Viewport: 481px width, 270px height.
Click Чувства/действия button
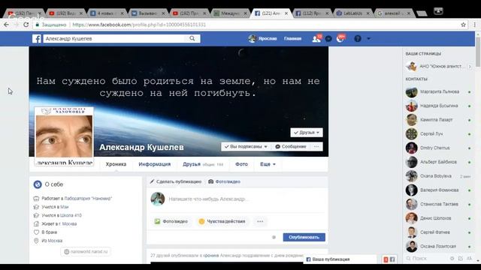(x=222, y=221)
